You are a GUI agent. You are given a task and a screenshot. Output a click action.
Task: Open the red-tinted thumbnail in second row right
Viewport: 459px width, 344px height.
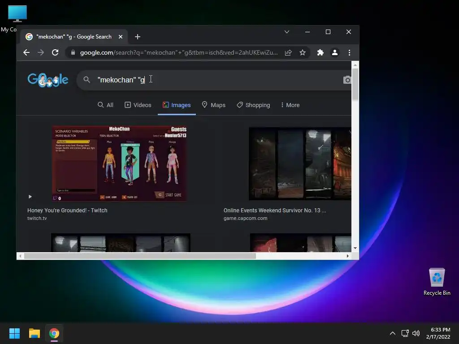tap(301, 243)
